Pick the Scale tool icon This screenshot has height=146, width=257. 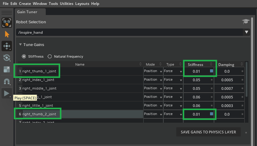(x=6, y=69)
